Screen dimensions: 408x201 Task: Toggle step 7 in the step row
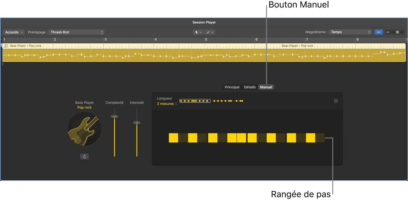click(x=232, y=138)
